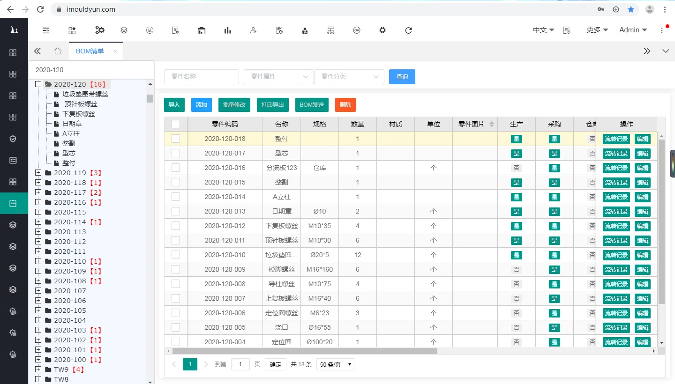This screenshot has width=675, height=384.
Task: Expand the 2020-119 tree folder
Action: coord(38,173)
